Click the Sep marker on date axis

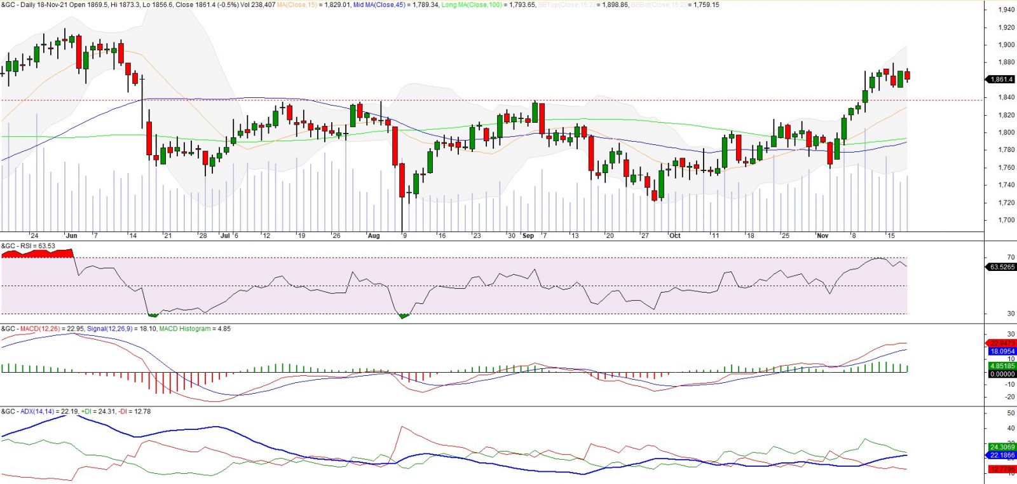coord(528,235)
